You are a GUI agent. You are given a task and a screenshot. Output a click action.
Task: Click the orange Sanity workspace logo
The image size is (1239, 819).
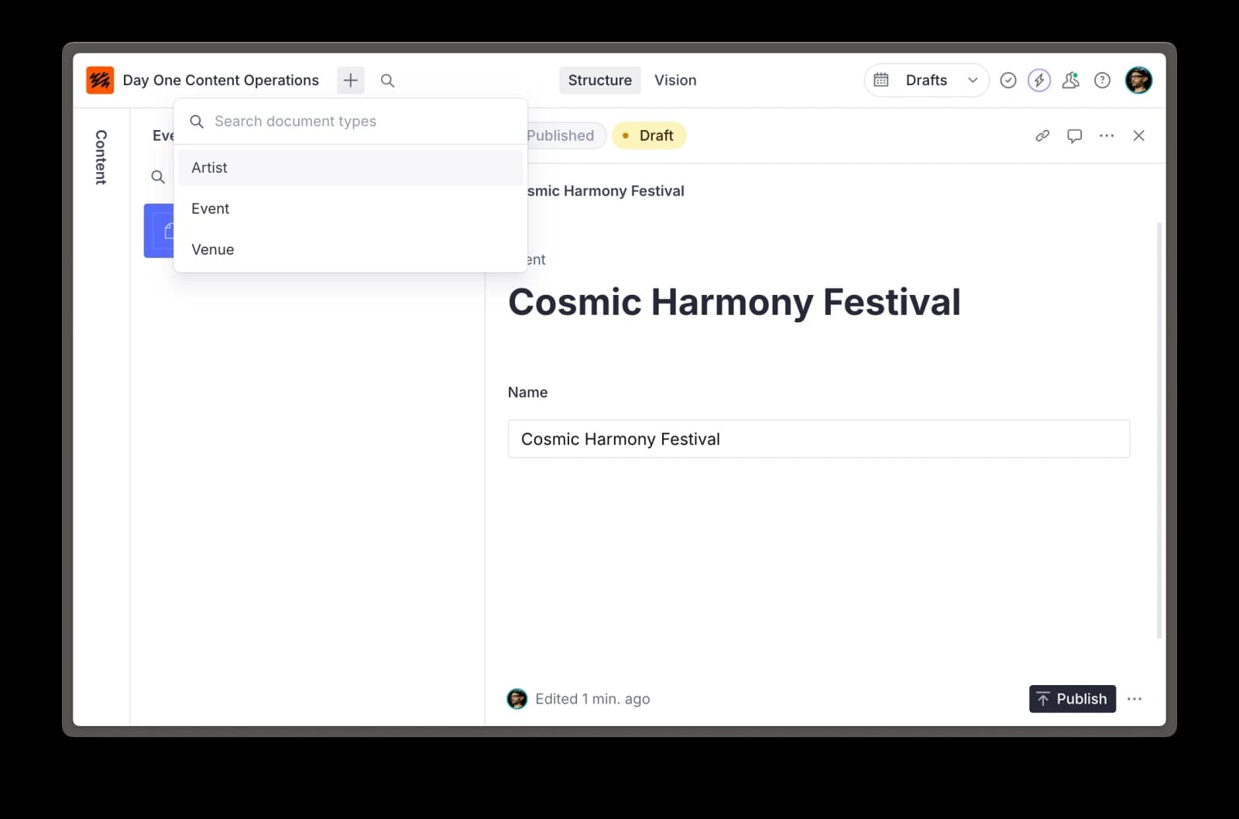pos(100,80)
